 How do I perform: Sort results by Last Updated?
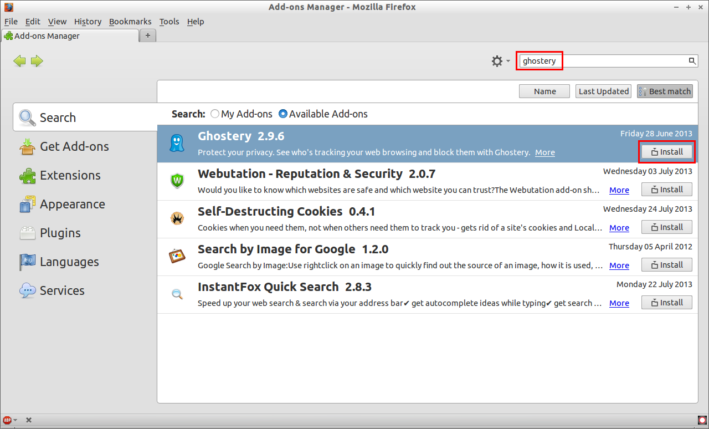pyautogui.click(x=604, y=91)
